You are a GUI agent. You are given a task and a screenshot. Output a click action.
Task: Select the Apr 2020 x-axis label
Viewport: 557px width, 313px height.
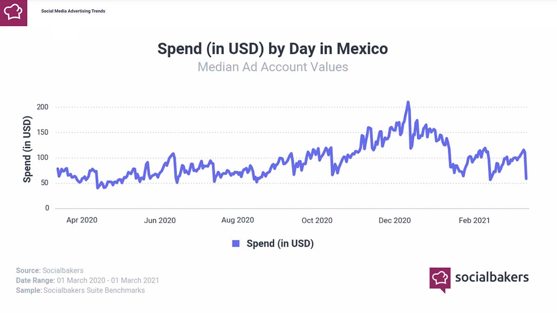(x=82, y=220)
